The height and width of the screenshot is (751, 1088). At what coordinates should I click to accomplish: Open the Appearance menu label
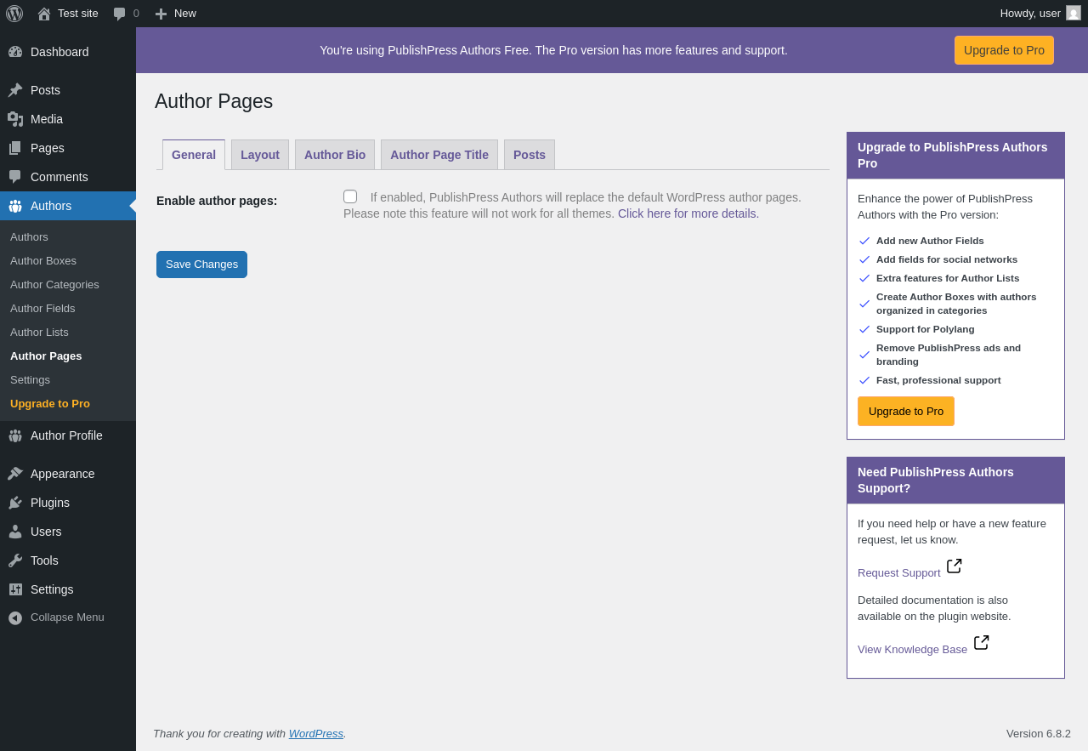[63, 474]
